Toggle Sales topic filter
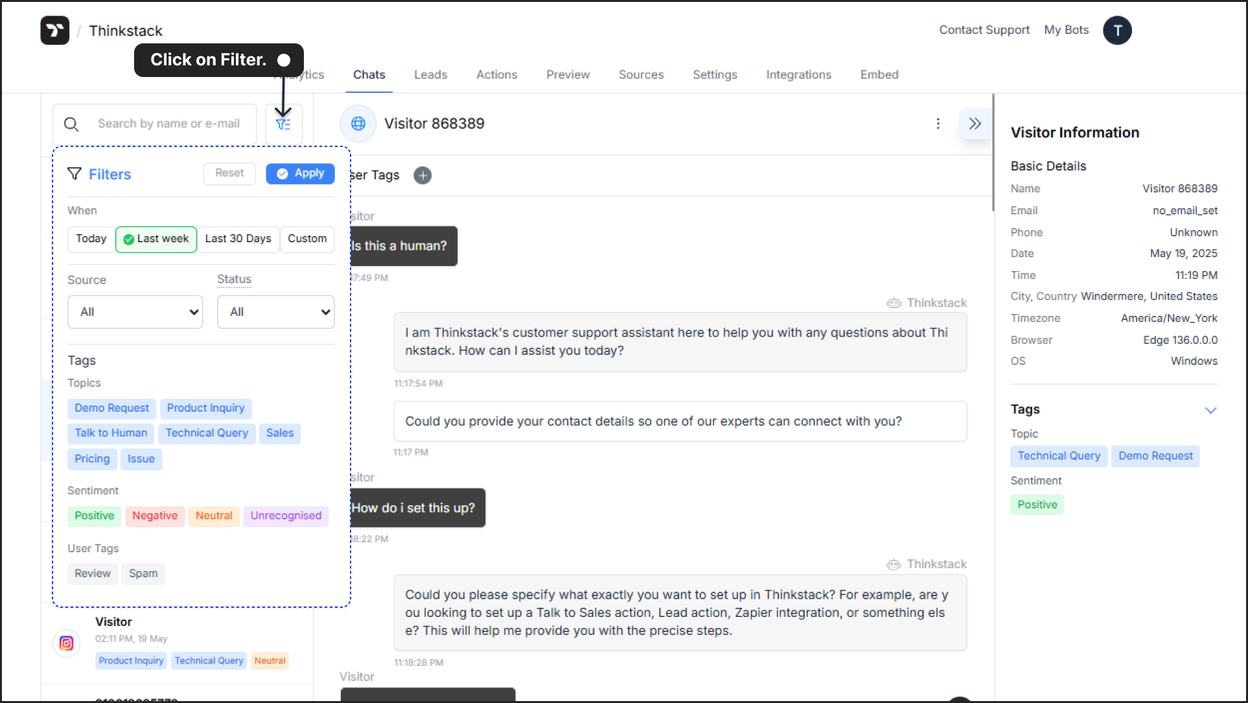 (x=280, y=433)
